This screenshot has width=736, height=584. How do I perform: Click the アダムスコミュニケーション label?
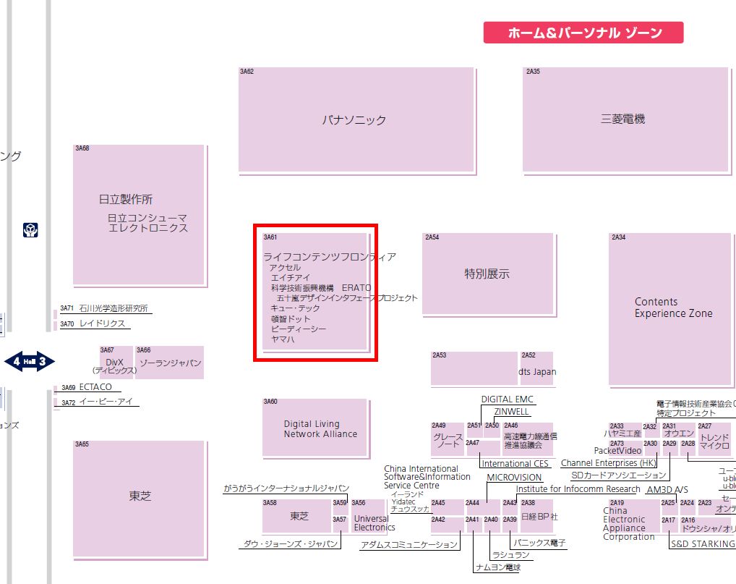tap(408, 544)
